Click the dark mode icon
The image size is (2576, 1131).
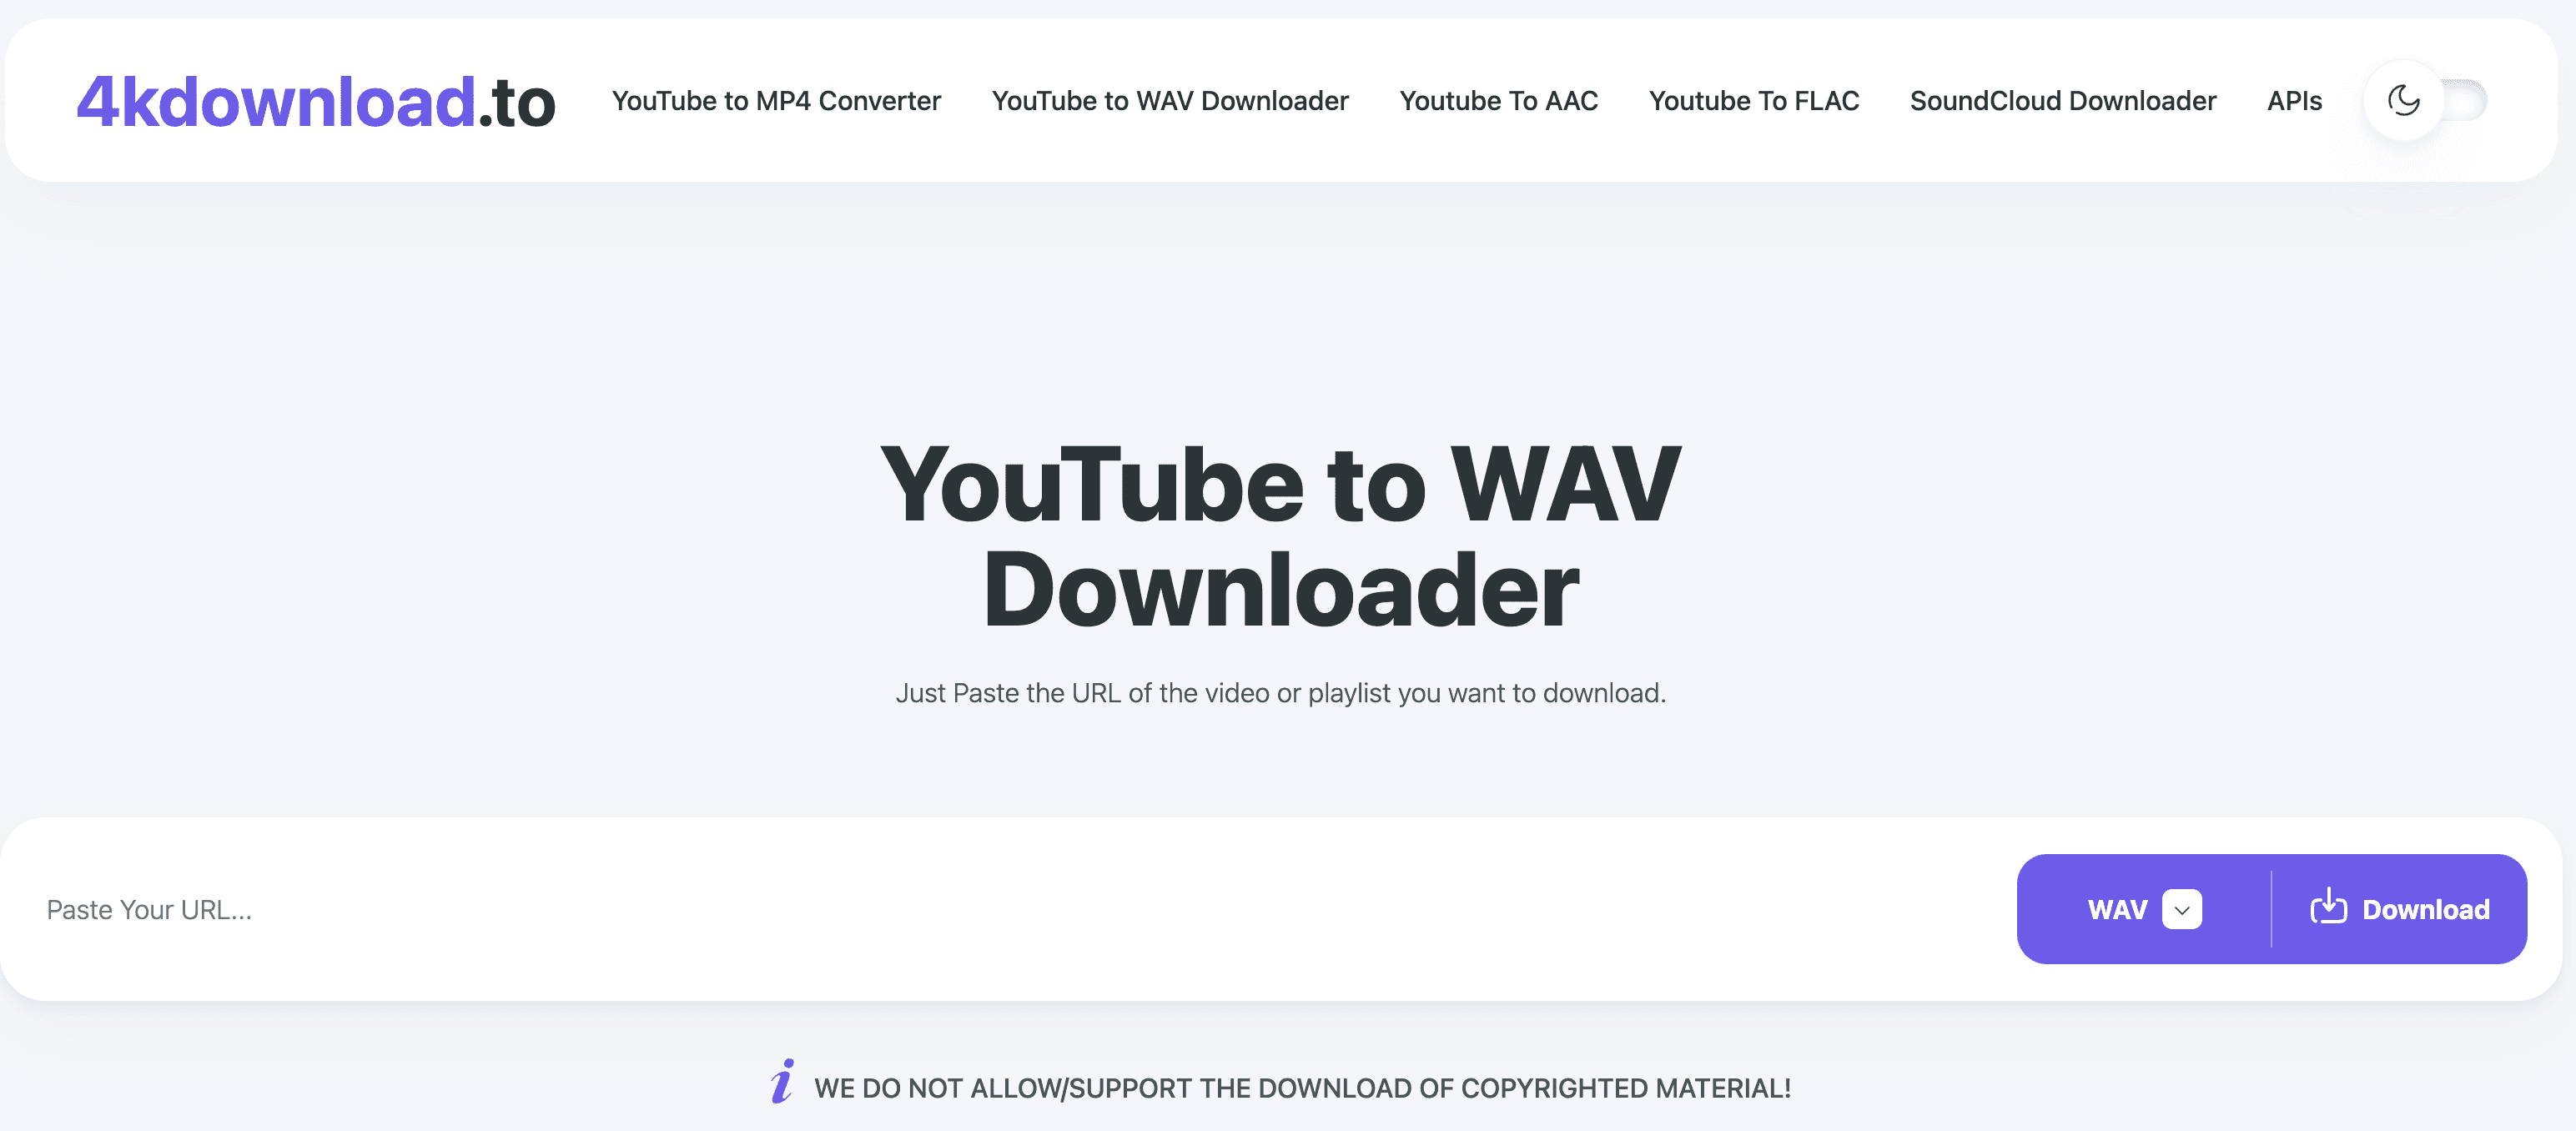(2403, 98)
